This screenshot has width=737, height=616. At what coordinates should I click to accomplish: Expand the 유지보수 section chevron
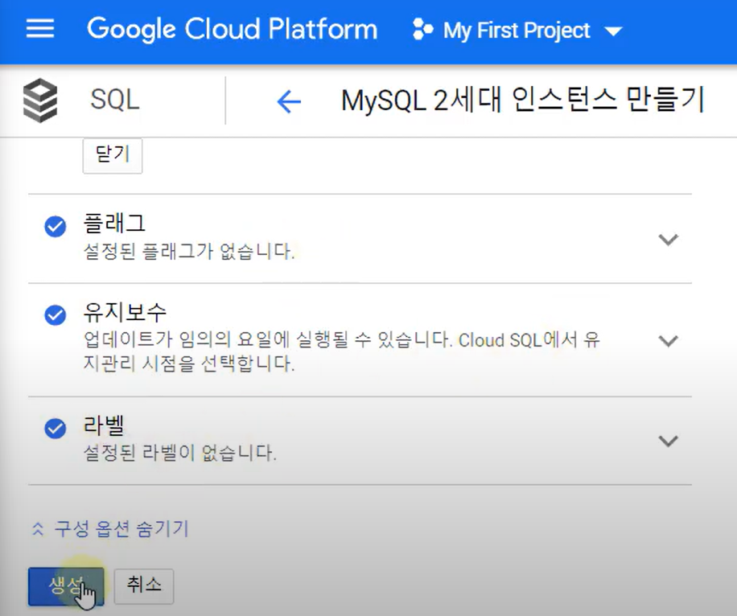[668, 341]
